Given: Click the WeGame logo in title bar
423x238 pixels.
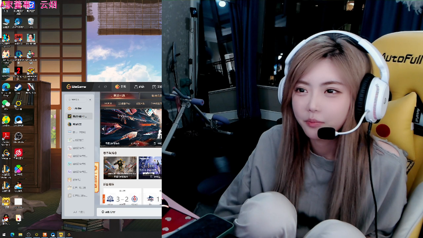Looking at the screenshot, I should [x=76, y=87].
